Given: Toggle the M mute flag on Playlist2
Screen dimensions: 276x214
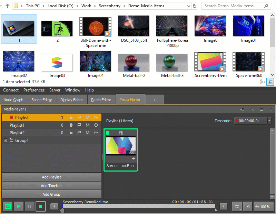Looking at the screenshot, I should [88, 133].
